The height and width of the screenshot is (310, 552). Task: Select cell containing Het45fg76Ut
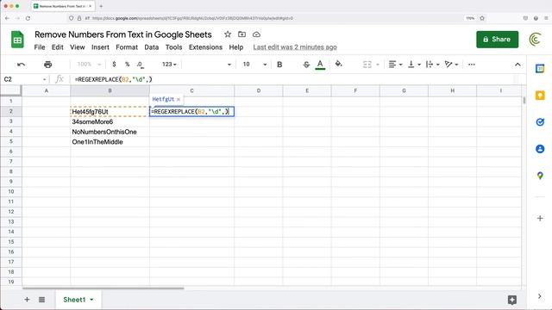pyautogui.click(x=110, y=112)
